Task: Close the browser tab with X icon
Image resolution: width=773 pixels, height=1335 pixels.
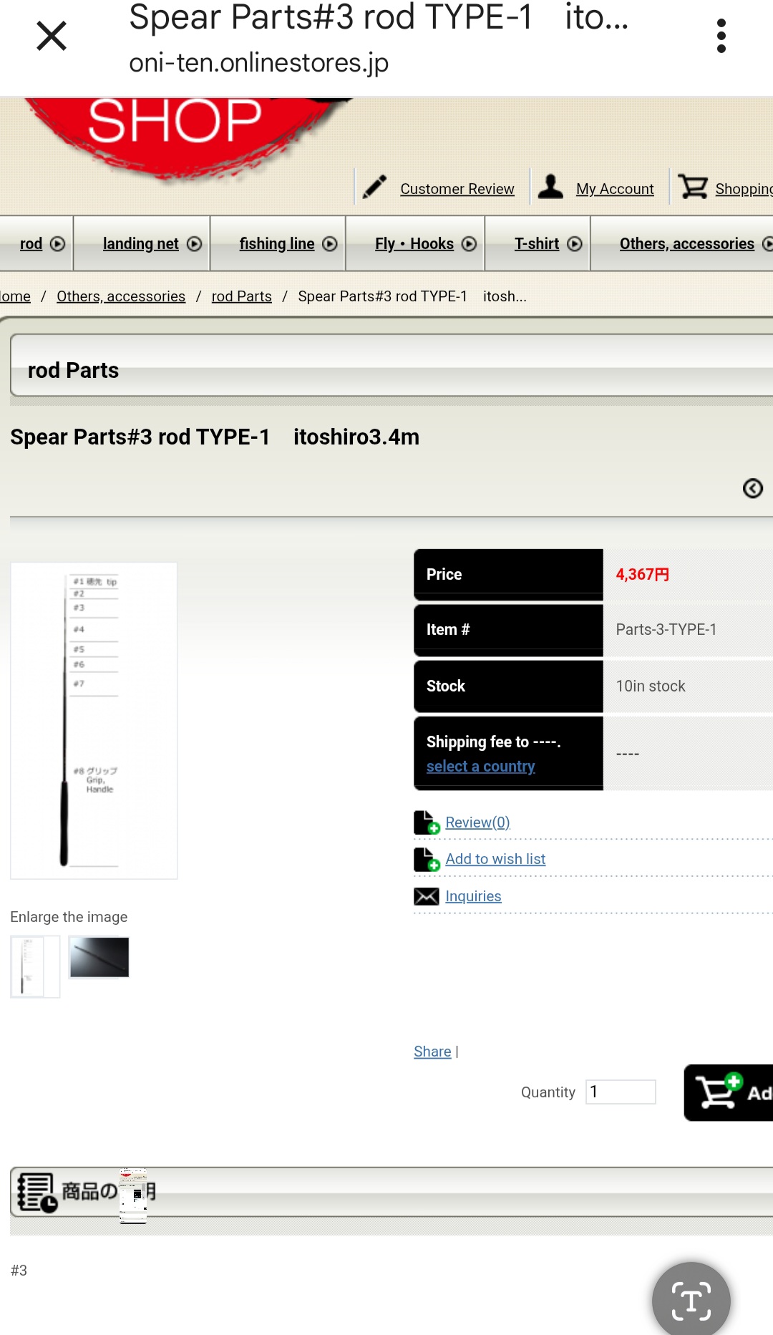Action: click(52, 36)
